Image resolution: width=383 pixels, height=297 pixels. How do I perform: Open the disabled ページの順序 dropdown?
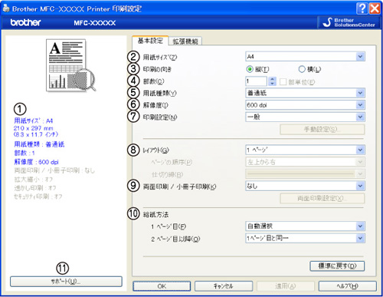click(305, 162)
